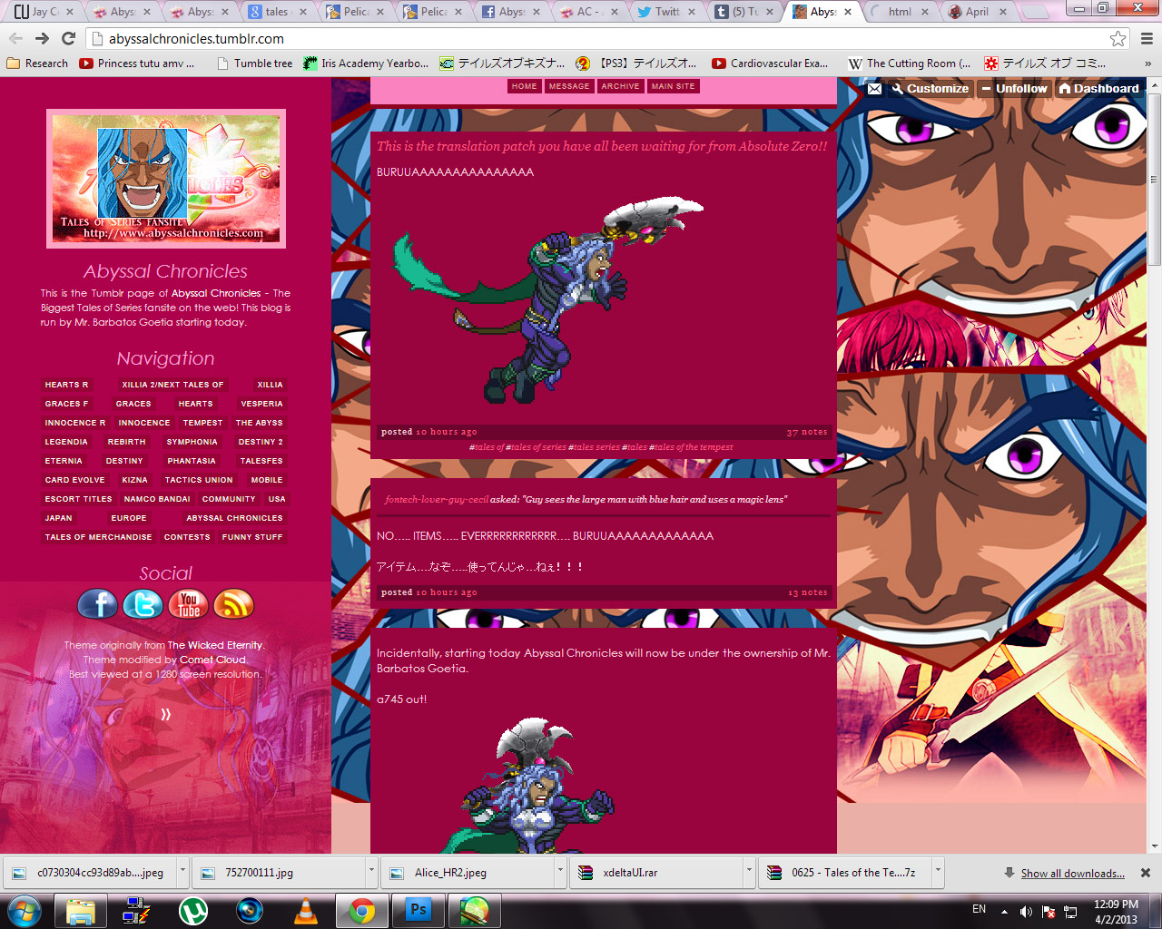Click the address bar URL field

pos(596,39)
